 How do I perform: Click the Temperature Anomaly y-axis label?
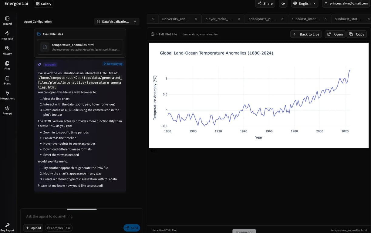(x=155, y=98)
